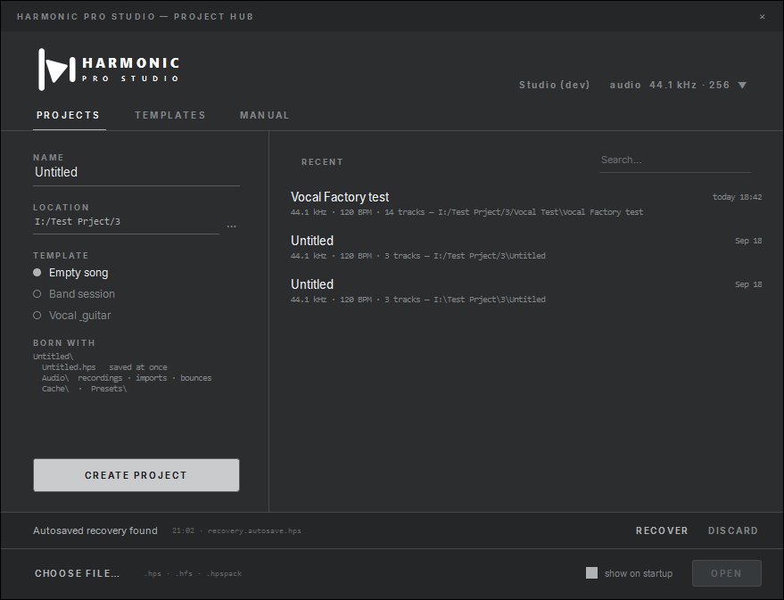784x600 pixels.
Task: Select the Untitled project at I:/Test Prject/3\Untitled
Action: click(x=526, y=247)
